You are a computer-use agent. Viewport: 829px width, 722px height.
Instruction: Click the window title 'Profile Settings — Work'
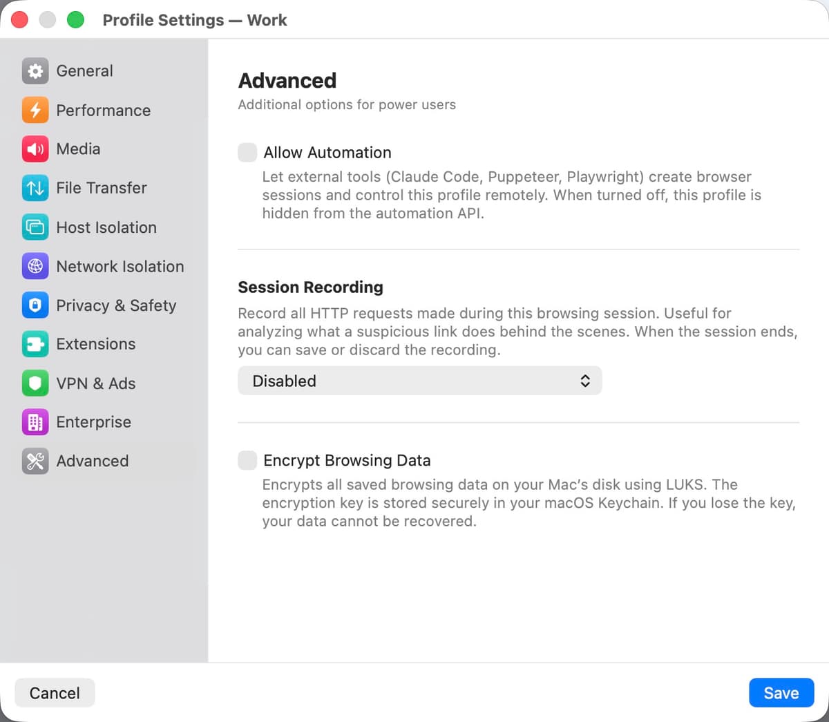195,20
